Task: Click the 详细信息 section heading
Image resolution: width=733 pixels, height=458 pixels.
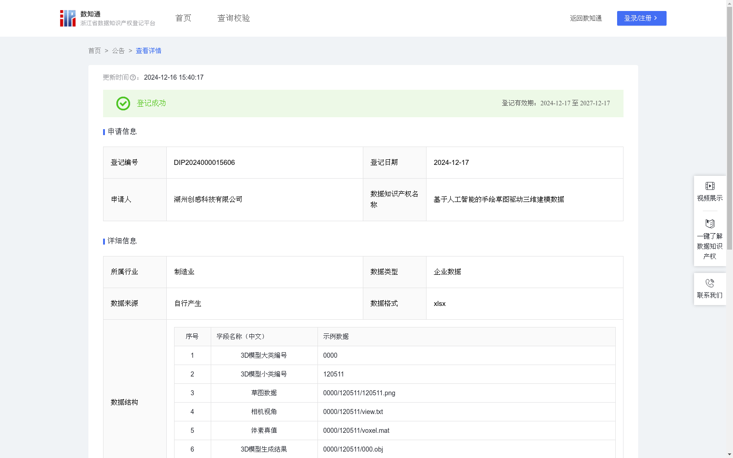Action: coord(122,241)
